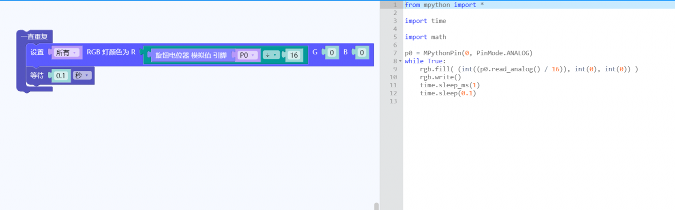
Task: Open the 所有 dropdown in RGB block
Action: tap(67, 52)
